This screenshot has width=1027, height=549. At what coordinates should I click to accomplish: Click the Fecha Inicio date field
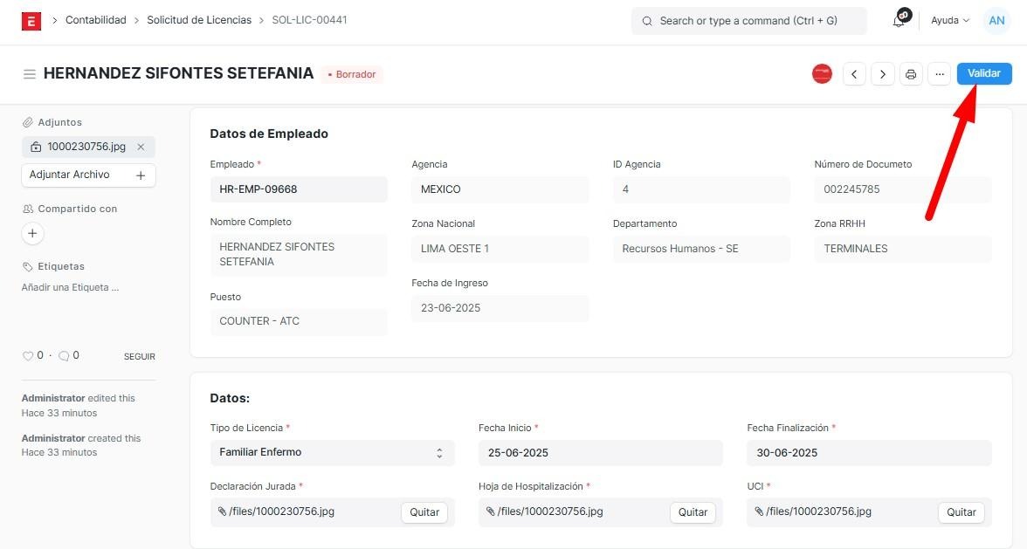coord(600,452)
